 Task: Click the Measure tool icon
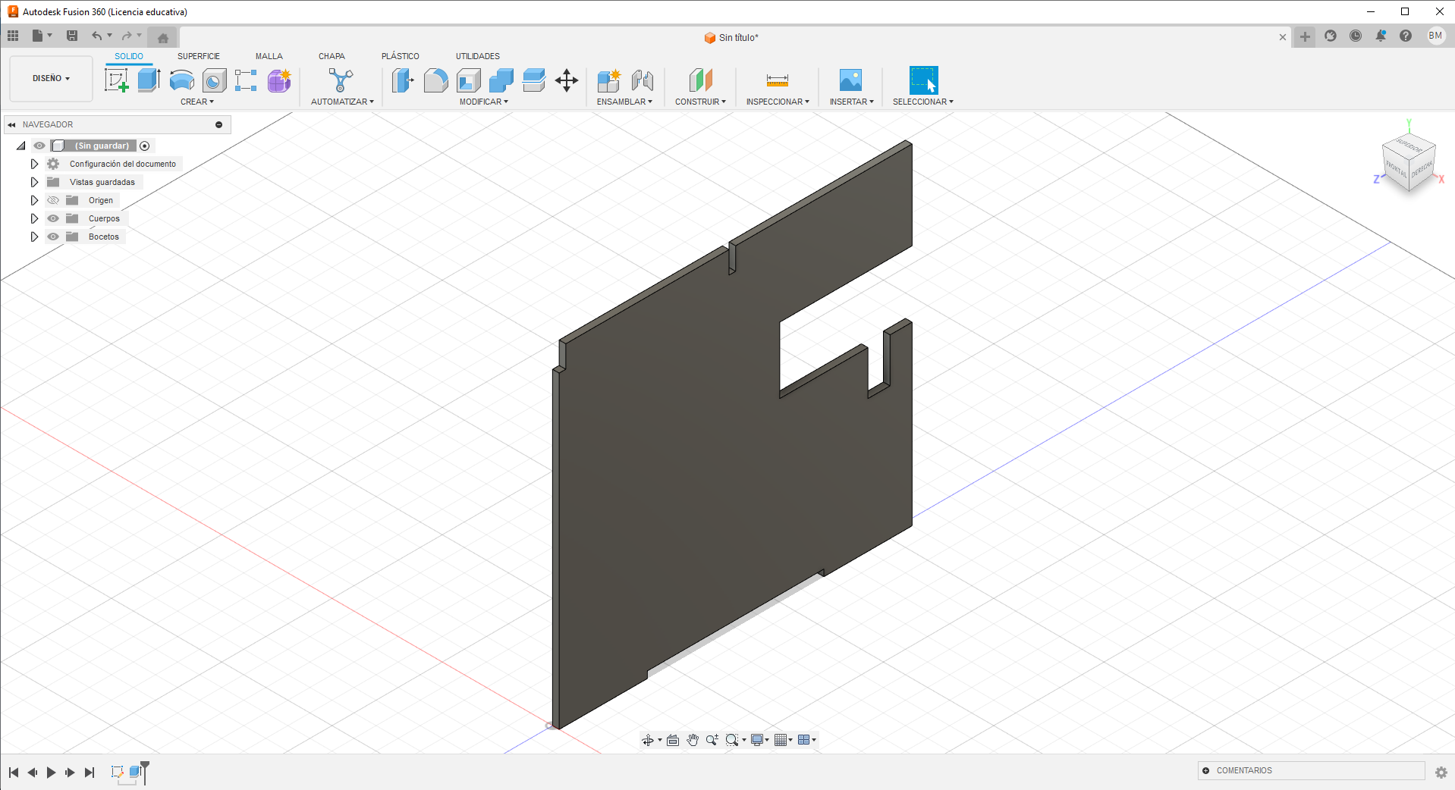pyautogui.click(x=778, y=80)
